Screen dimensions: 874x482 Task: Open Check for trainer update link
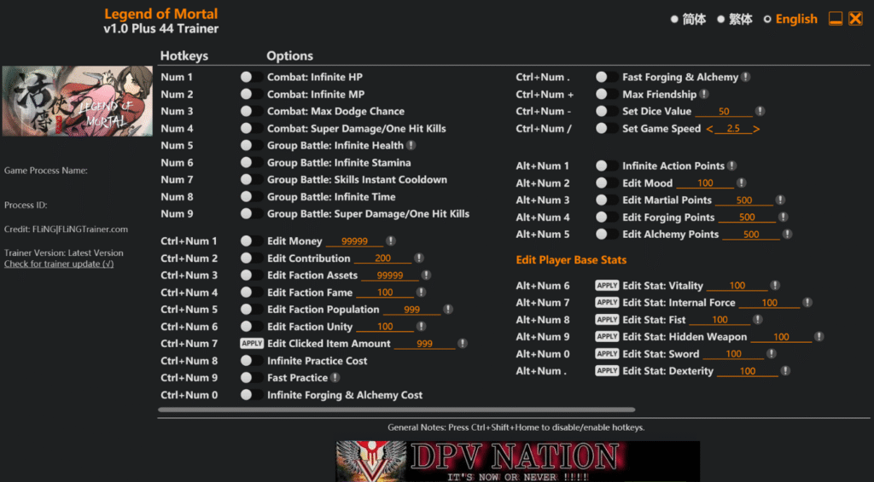(x=59, y=264)
